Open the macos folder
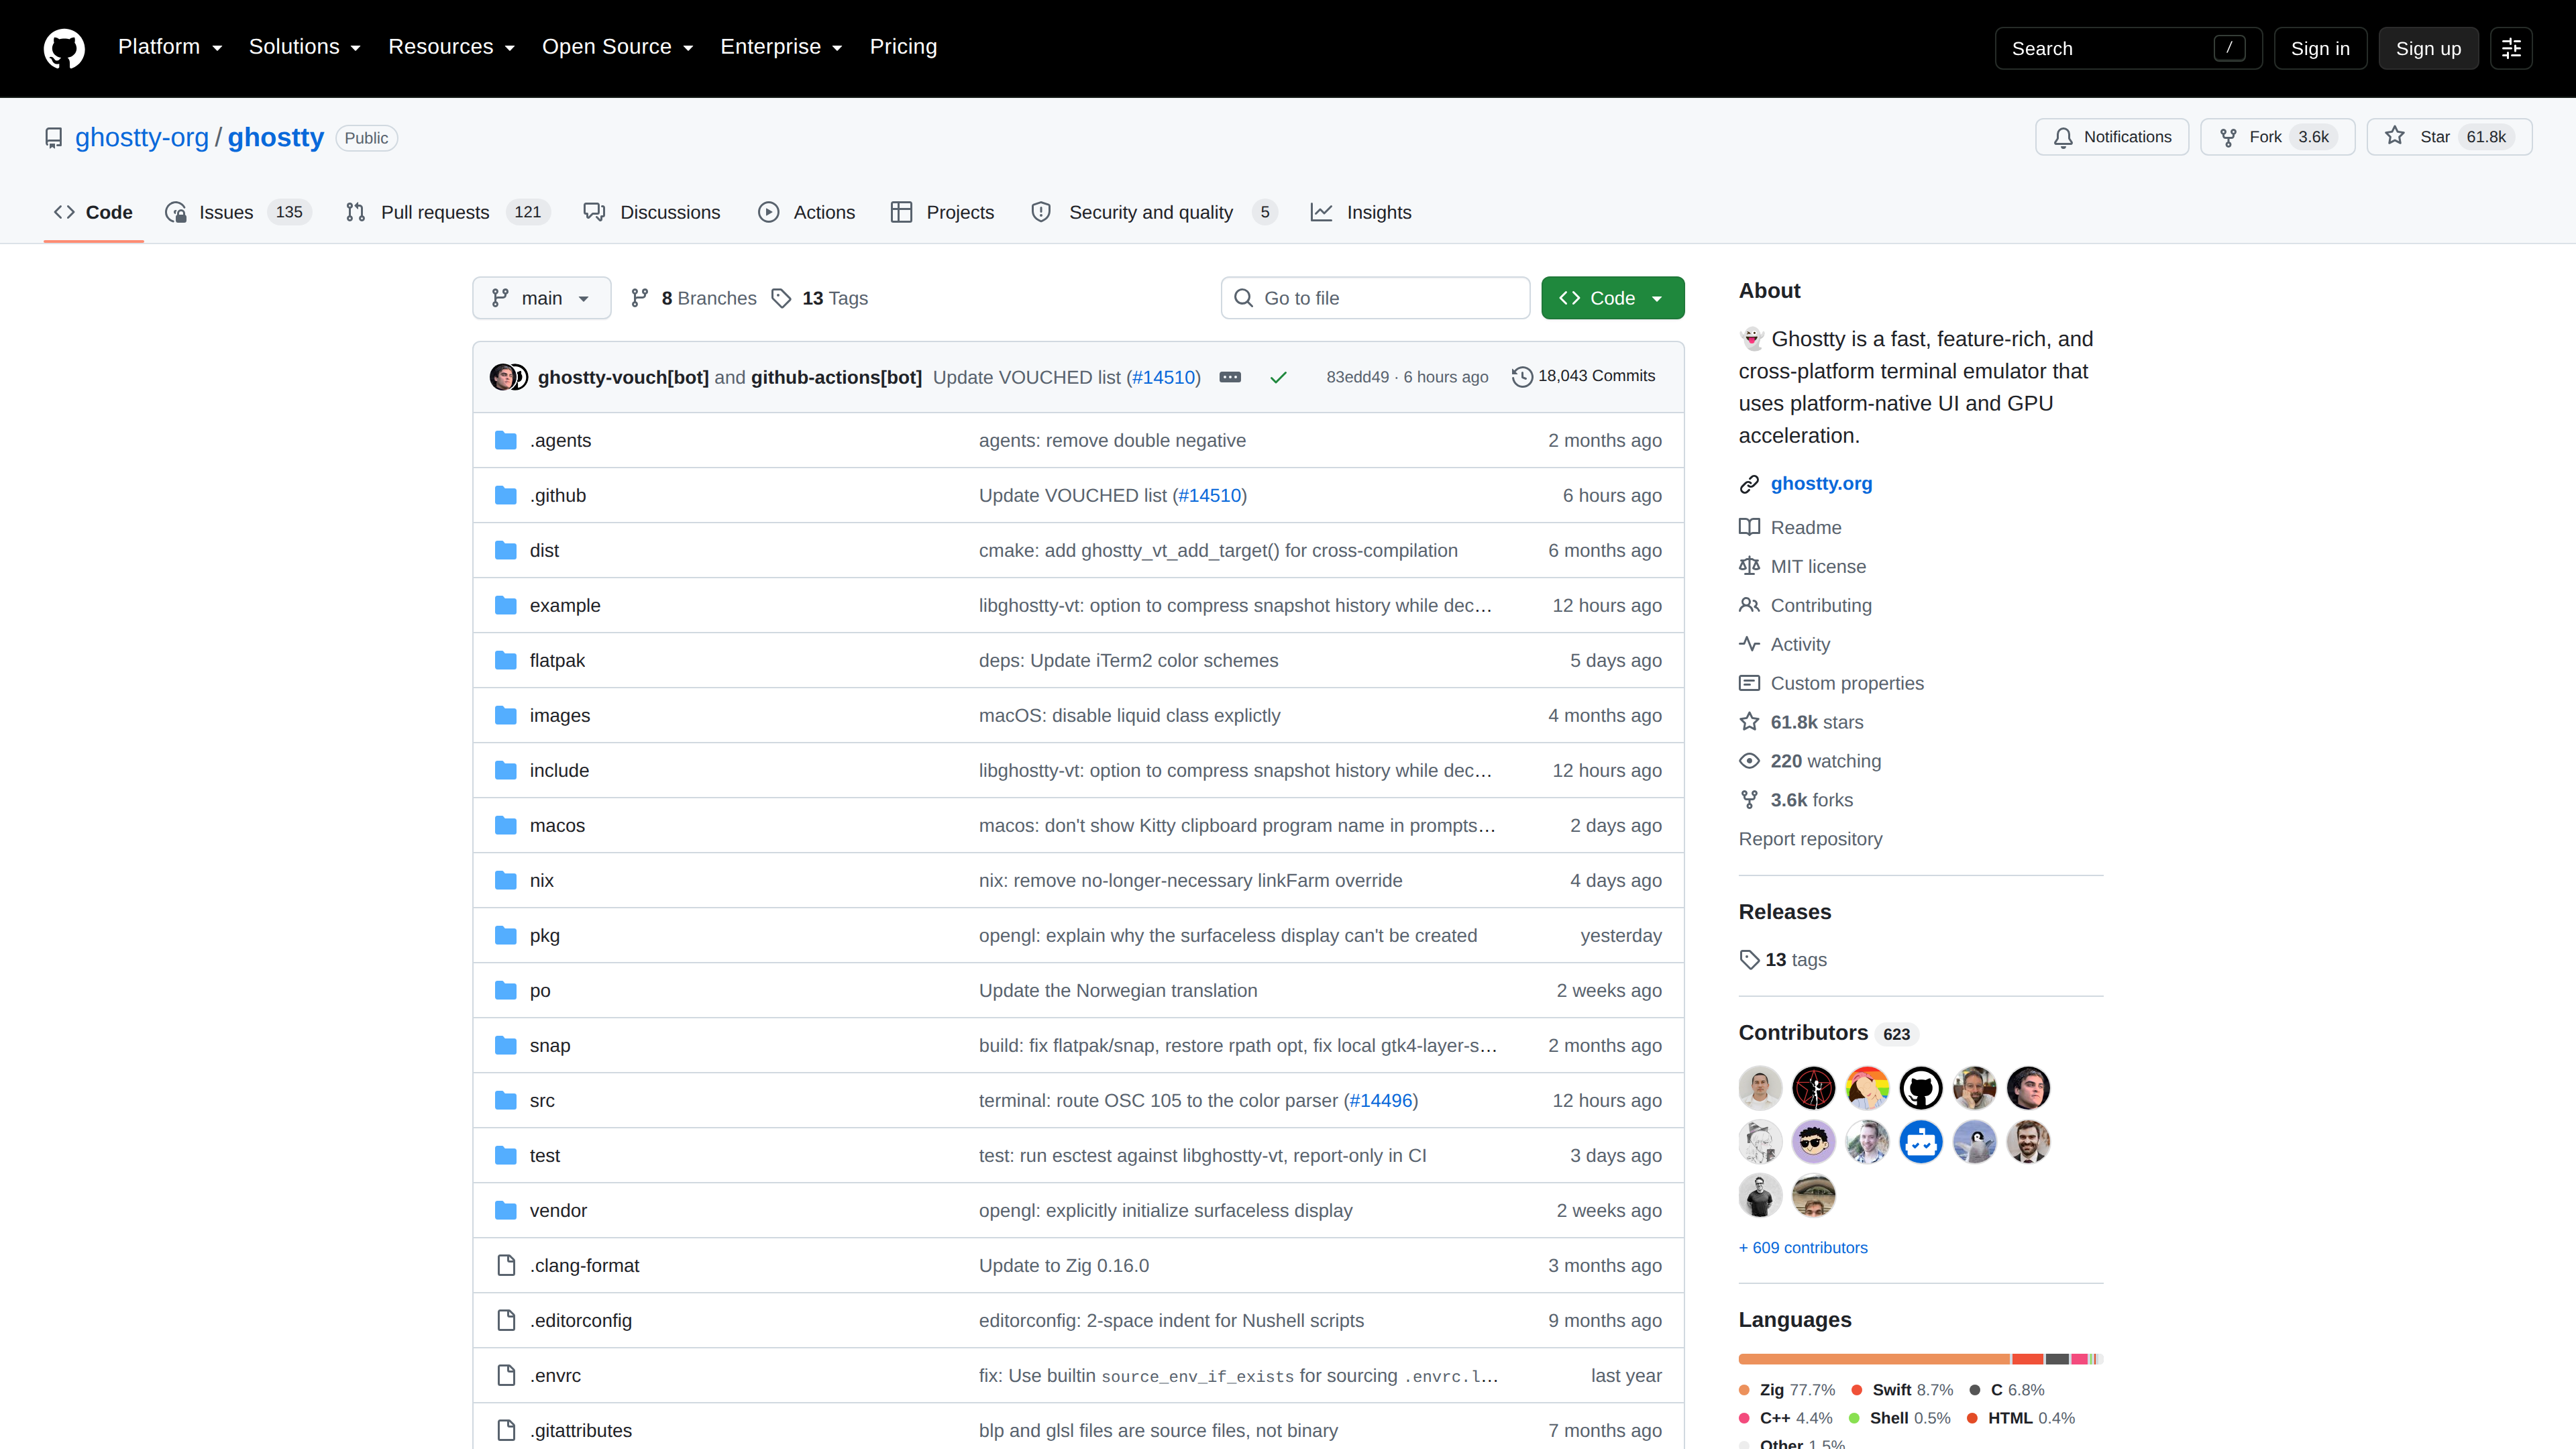The width and height of the screenshot is (2576, 1449). pos(557,825)
